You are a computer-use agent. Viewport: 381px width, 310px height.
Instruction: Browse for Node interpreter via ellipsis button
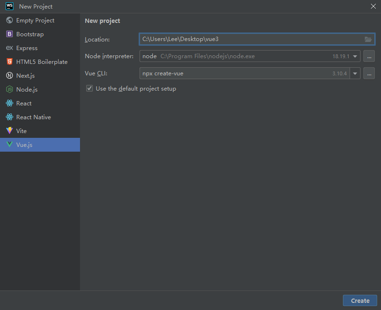pyautogui.click(x=369, y=56)
